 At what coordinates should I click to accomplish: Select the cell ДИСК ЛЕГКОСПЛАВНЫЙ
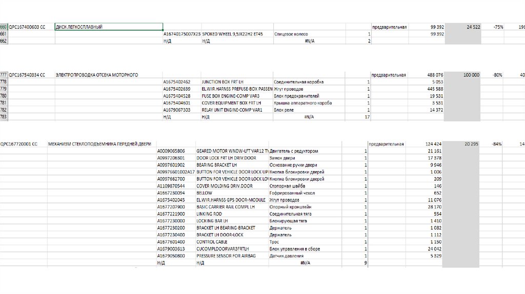click(109, 27)
